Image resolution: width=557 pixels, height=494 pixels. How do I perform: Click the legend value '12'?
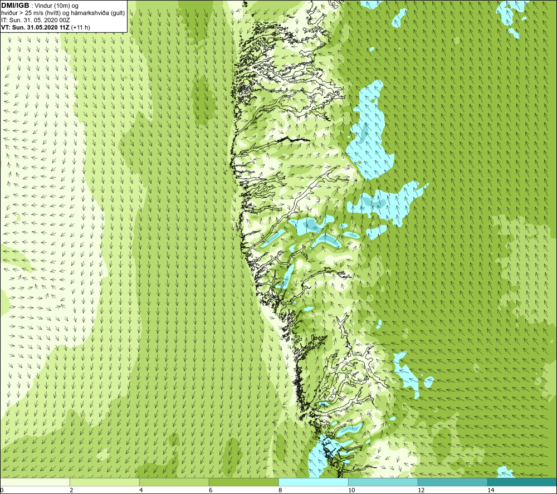421,490
